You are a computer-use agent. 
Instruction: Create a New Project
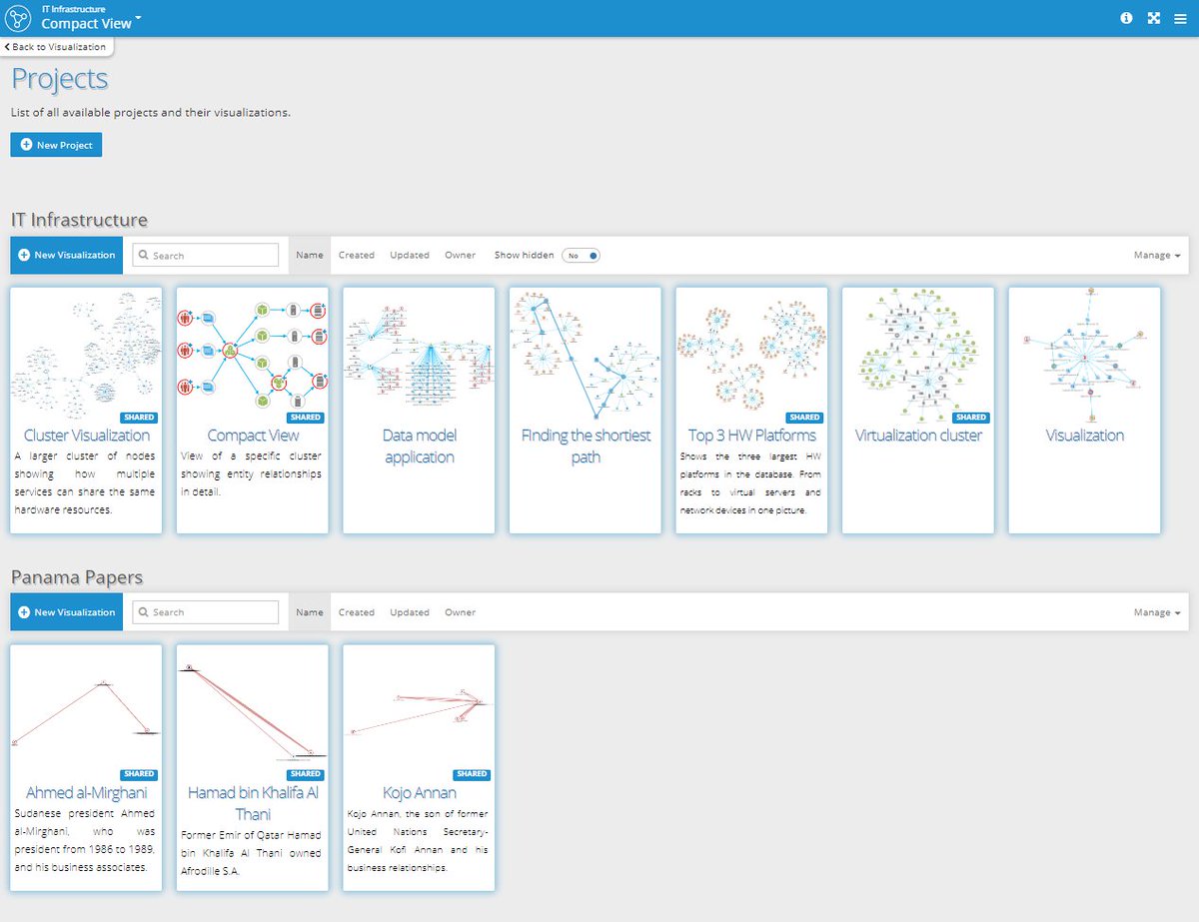(x=56, y=145)
